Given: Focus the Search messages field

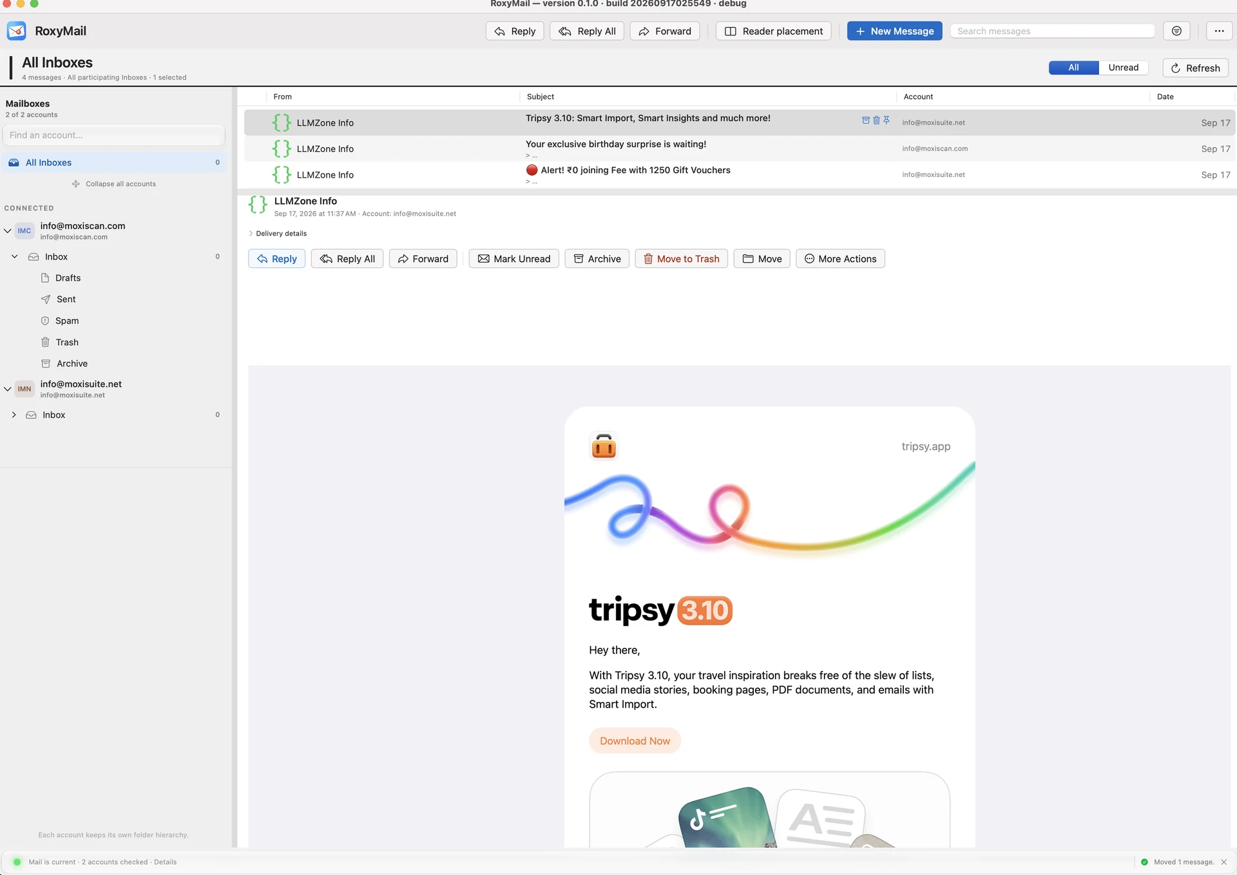Looking at the screenshot, I should tap(1052, 31).
